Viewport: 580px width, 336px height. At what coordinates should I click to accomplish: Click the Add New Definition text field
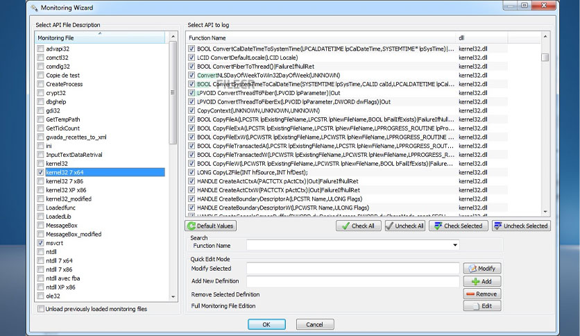click(x=353, y=281)
